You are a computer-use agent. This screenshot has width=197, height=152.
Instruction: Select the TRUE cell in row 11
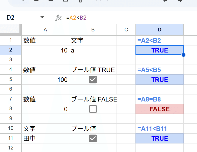point(159,138)
